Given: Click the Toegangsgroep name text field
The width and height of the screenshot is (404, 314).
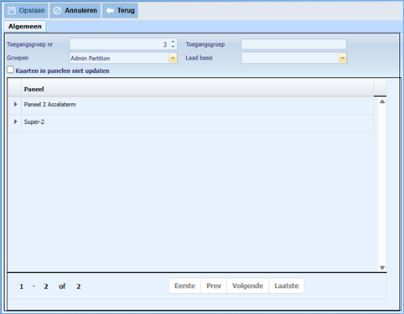Looking at the screenshot, I should tap(294, 44).
